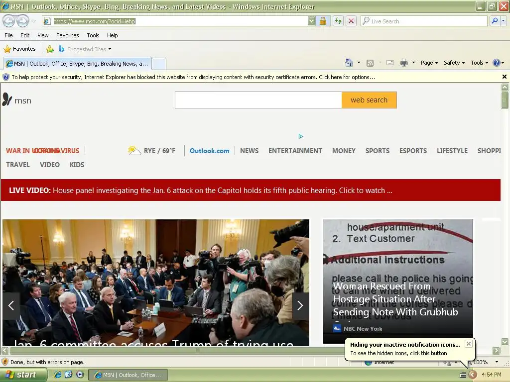Open the Safety command menu

pos(454,63)
